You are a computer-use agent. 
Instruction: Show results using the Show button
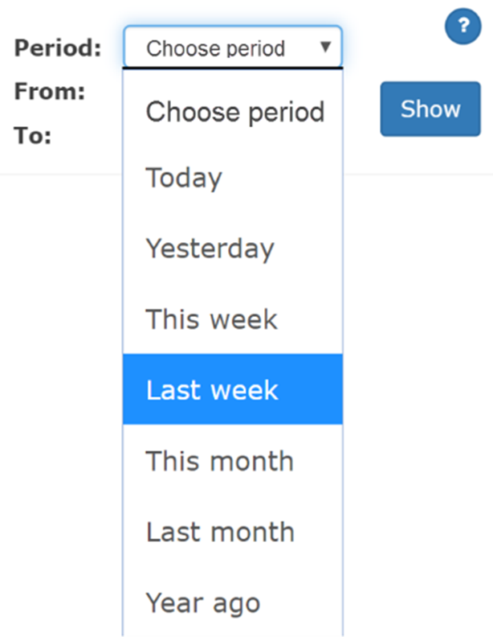[430, 109]
